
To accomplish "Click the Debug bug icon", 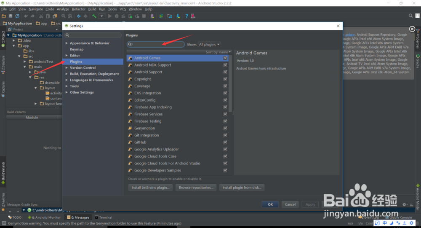I will (x=117, y=16).
